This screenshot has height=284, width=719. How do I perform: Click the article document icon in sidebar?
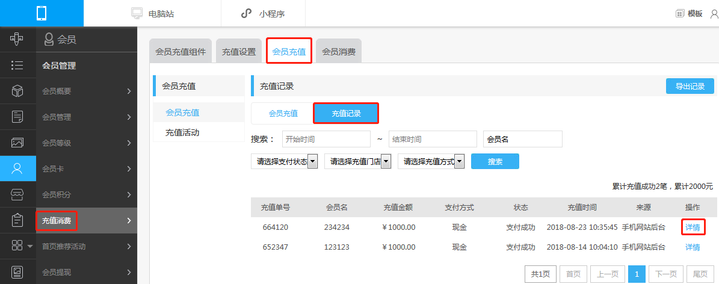click(x=17, y=117)
